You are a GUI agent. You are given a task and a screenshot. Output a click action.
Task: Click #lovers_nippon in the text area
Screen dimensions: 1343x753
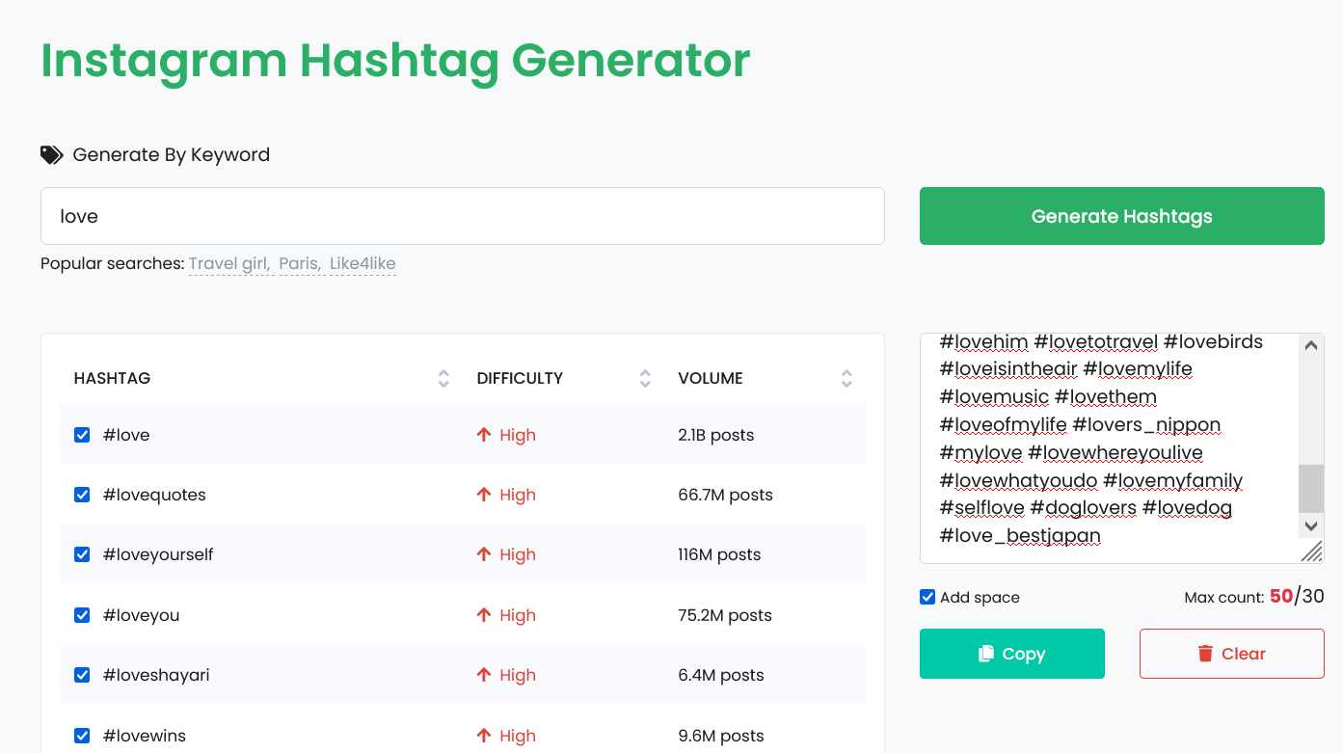pyautogui.click(x=1146, y=424)
